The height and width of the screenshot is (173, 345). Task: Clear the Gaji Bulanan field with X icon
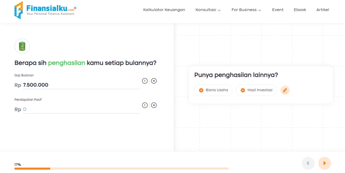(154, 81)
